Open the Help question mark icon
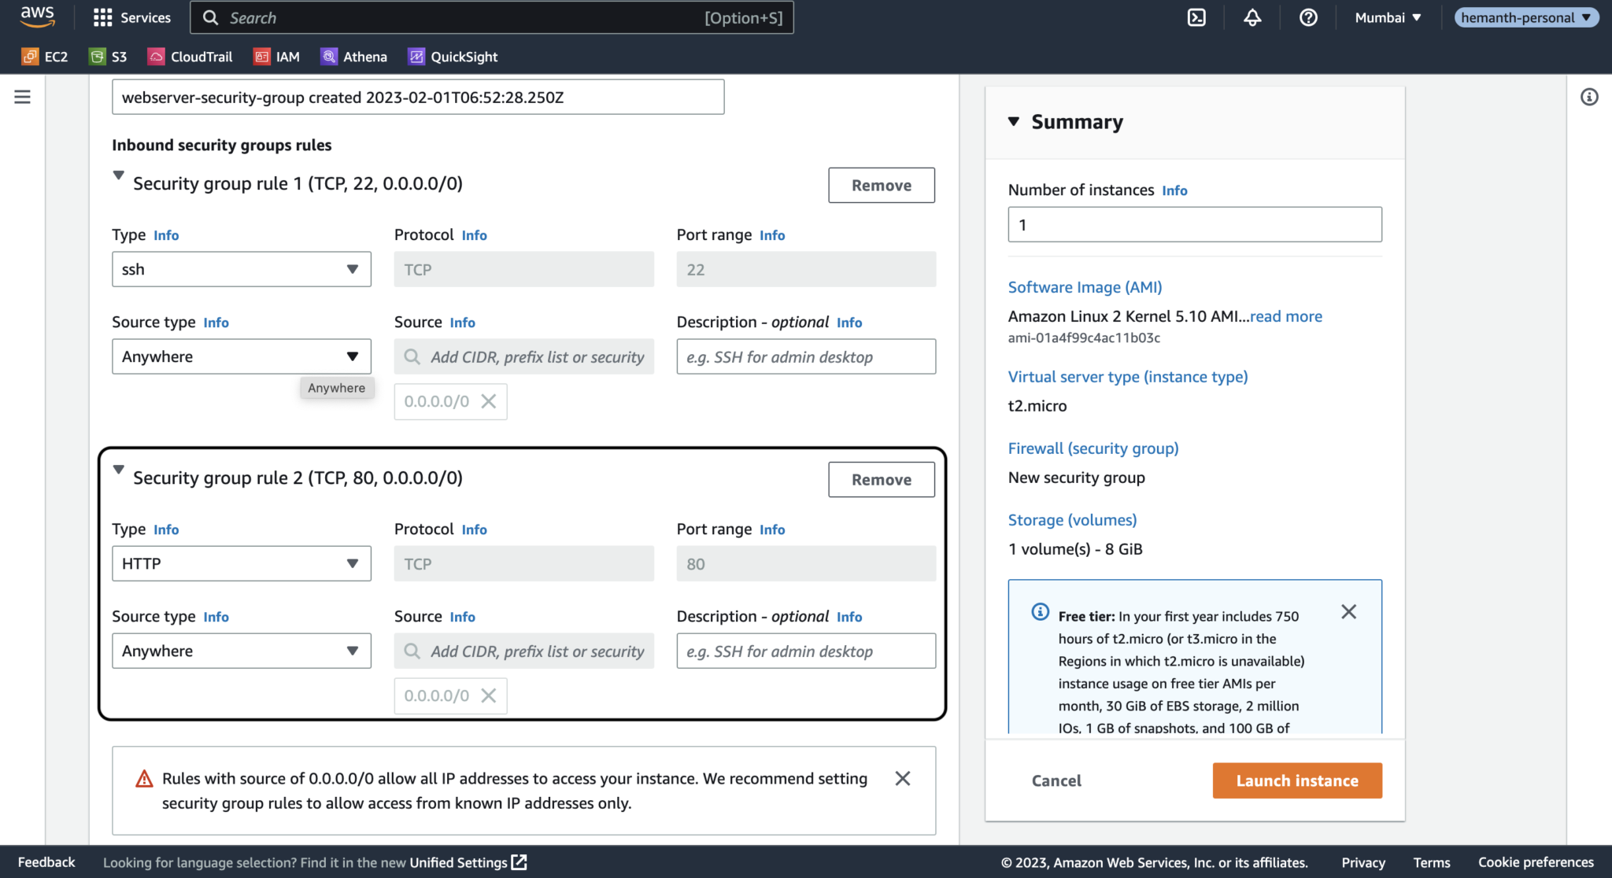The width and height of the screenshot is (1612, 878). click(x=1308, y=17)
